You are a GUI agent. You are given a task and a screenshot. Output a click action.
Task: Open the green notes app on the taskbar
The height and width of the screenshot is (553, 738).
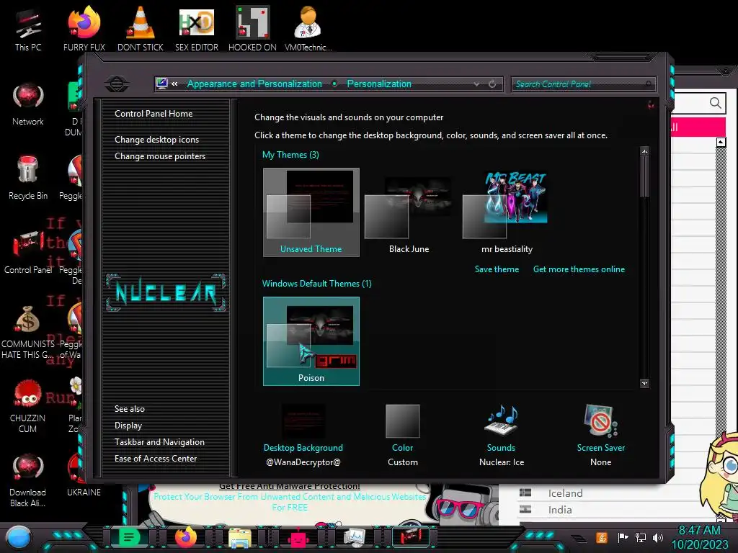pyautogui.click(x=129, y=536)
